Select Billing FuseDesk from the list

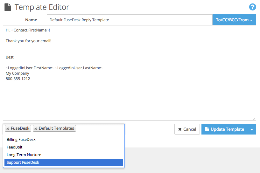21,140
